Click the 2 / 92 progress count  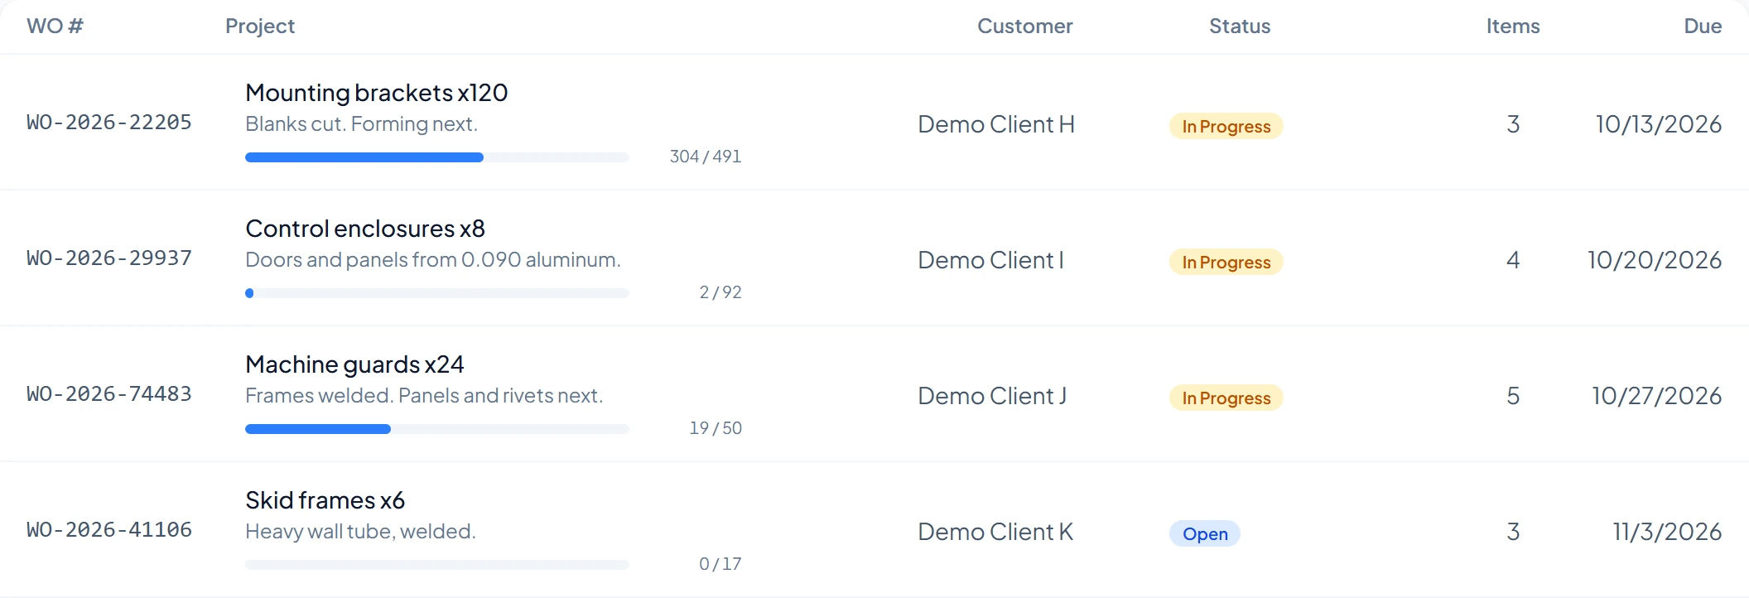pyautogui.click(x=720, y=292)
